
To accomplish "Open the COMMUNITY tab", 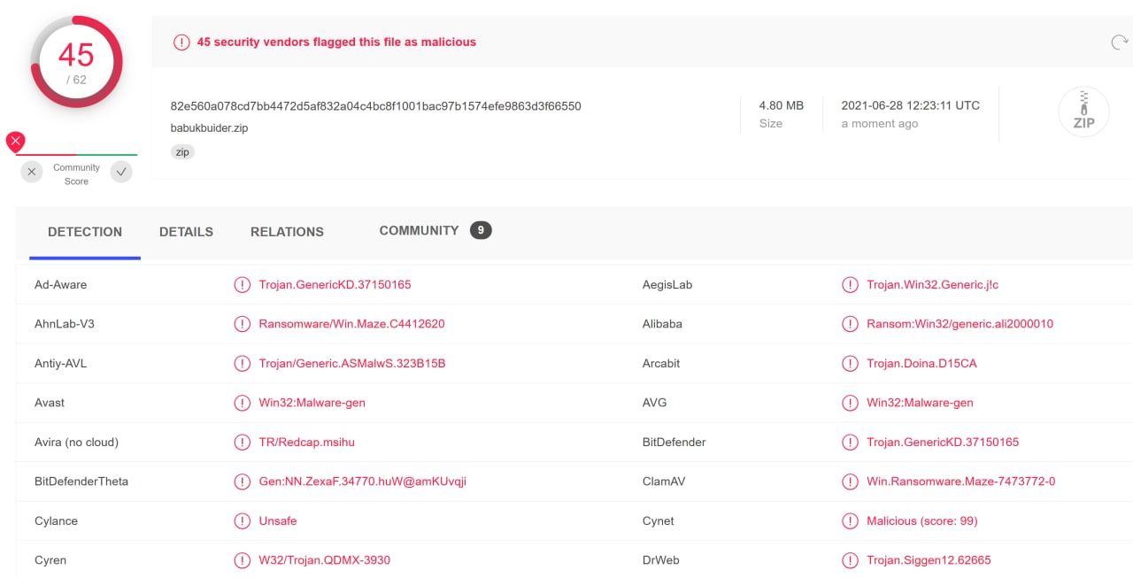I will coord(419,230).
